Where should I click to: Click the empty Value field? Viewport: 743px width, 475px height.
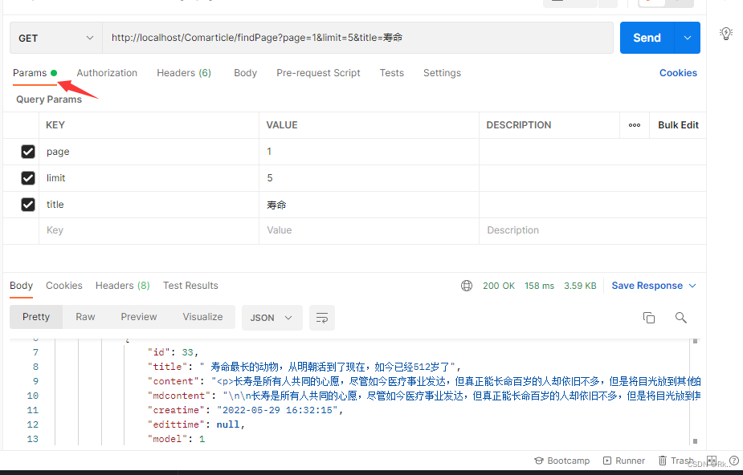pyautogui.click(x=369, y=231)
